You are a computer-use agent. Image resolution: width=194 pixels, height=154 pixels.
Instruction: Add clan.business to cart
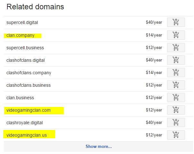point(176,97)
